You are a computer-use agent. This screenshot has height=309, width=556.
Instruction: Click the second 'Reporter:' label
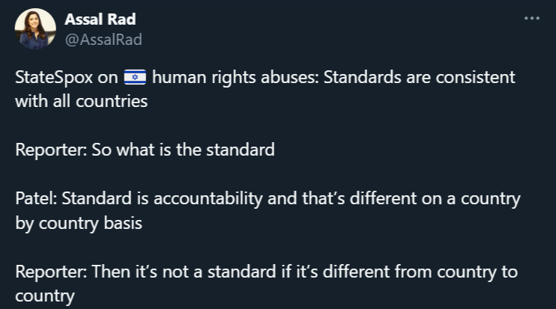pyautogui.click(x=51, y=272)
